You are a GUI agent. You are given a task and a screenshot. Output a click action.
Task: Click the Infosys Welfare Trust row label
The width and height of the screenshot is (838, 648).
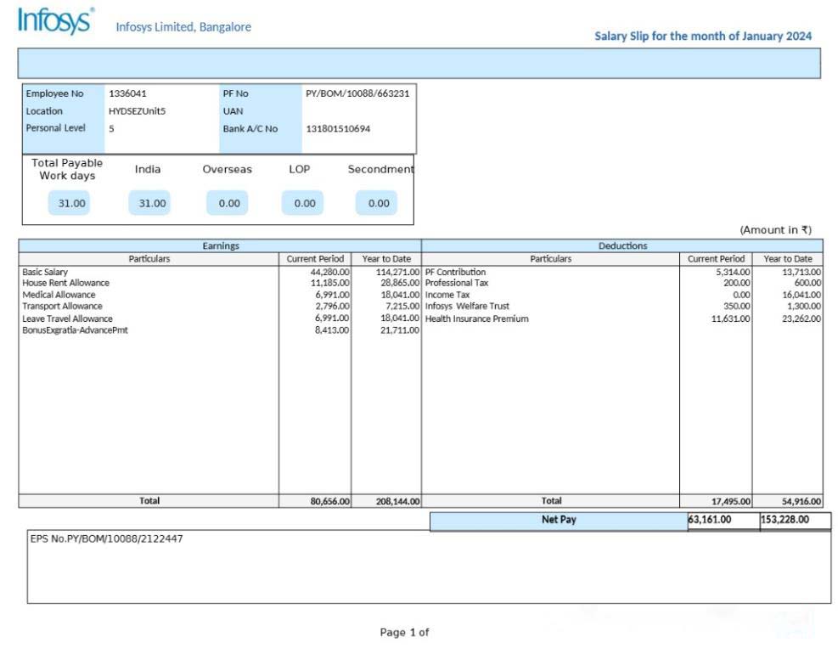tap(467, 307)
